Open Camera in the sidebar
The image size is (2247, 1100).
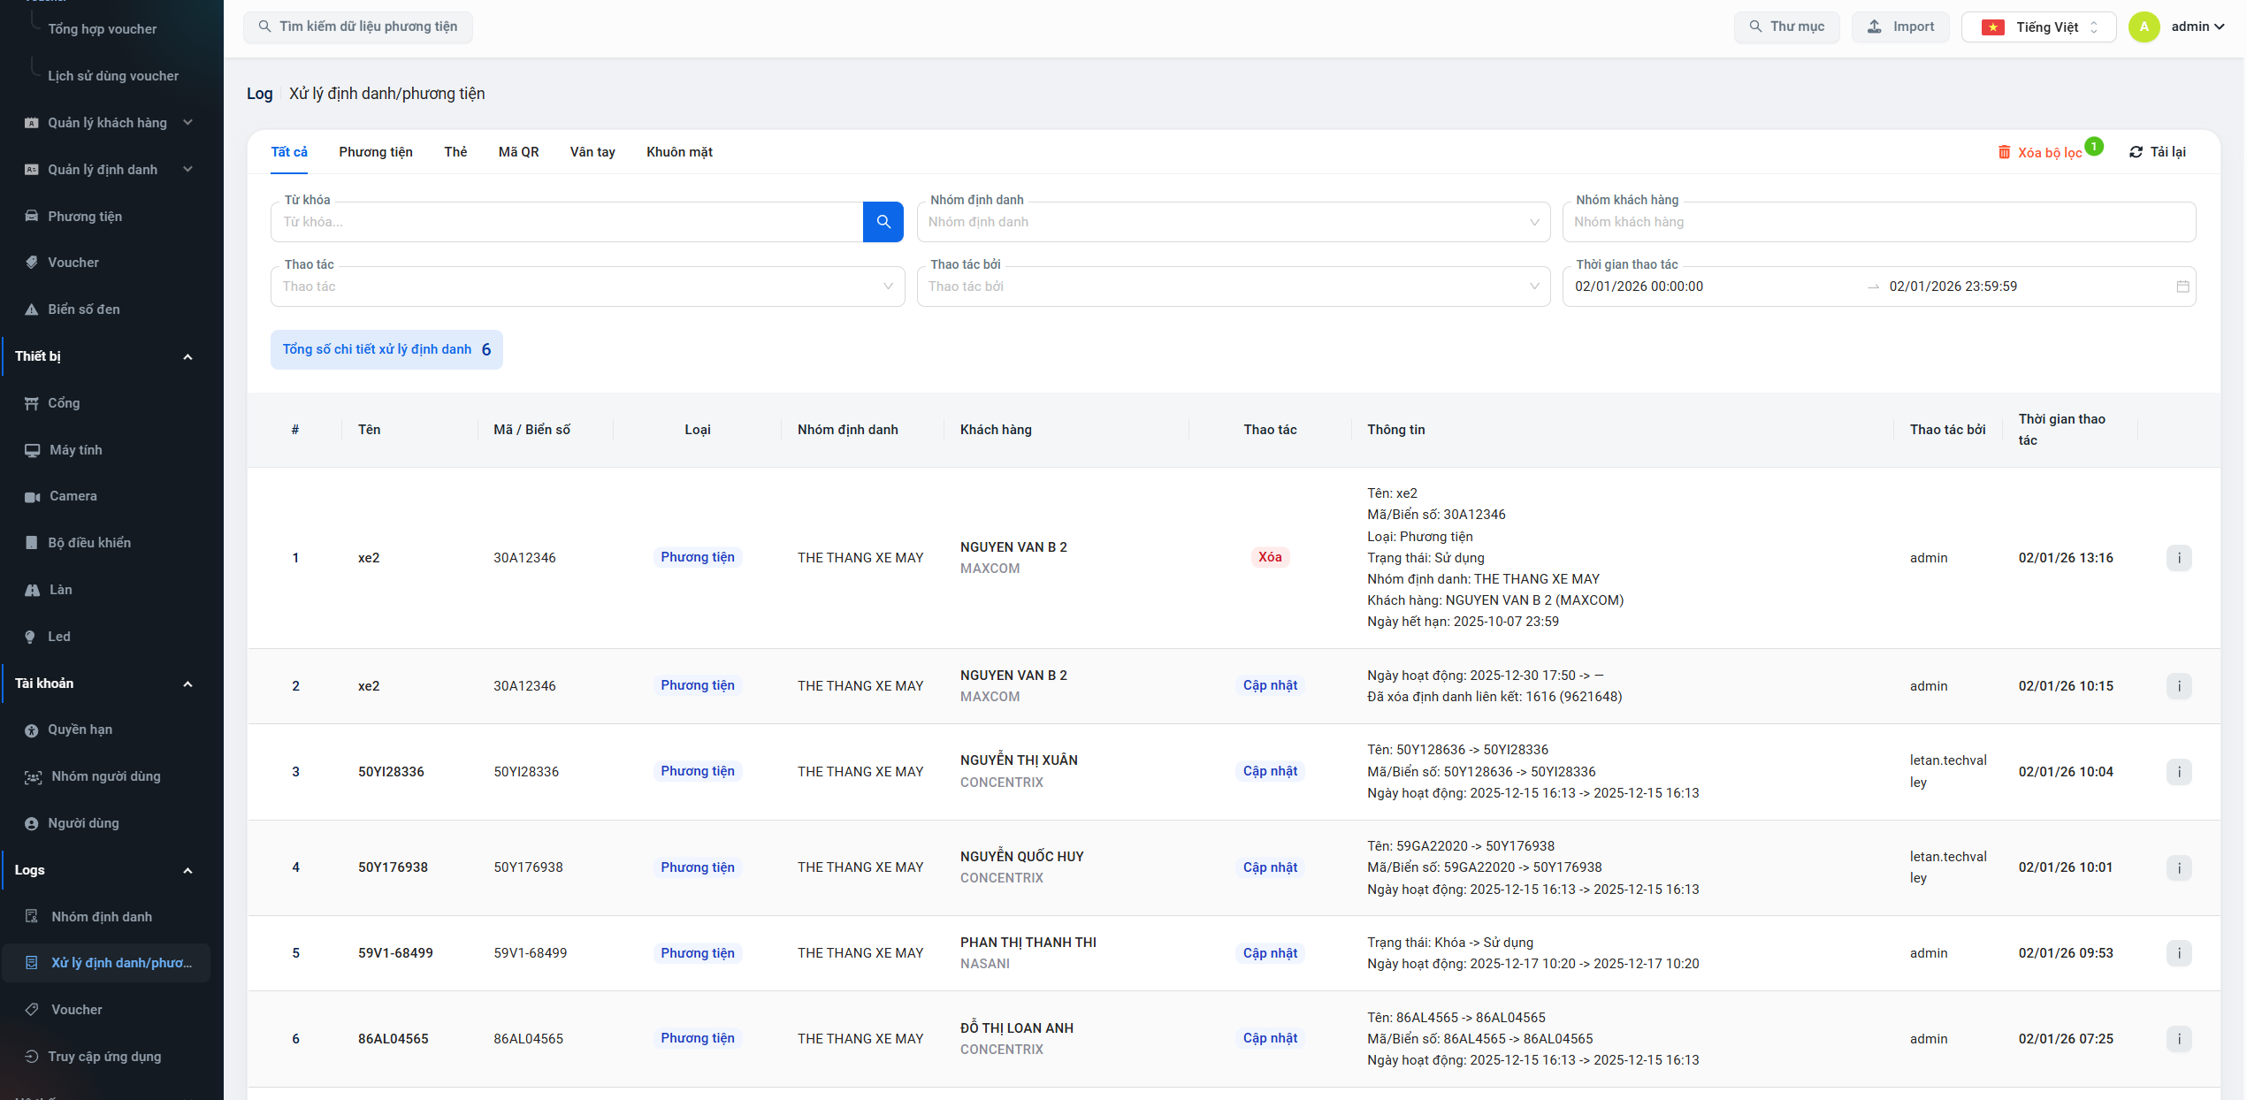click(73, 496)
